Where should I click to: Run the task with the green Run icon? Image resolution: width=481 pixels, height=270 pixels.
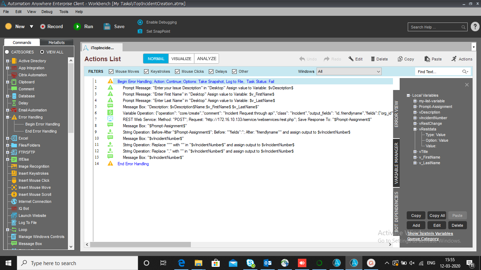point(77,26)
